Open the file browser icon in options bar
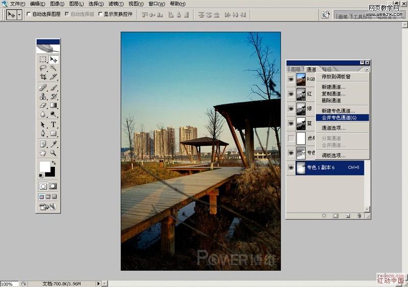 [x=325, y=15]
